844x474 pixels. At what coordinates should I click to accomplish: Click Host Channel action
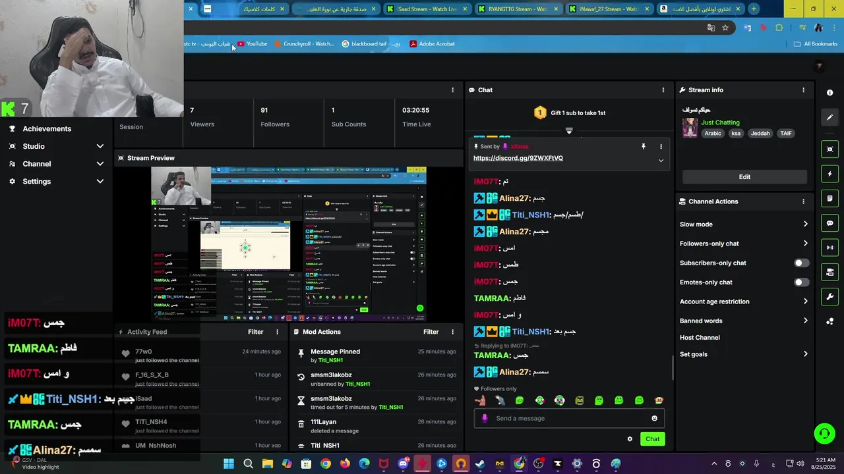tap(700, 338)
